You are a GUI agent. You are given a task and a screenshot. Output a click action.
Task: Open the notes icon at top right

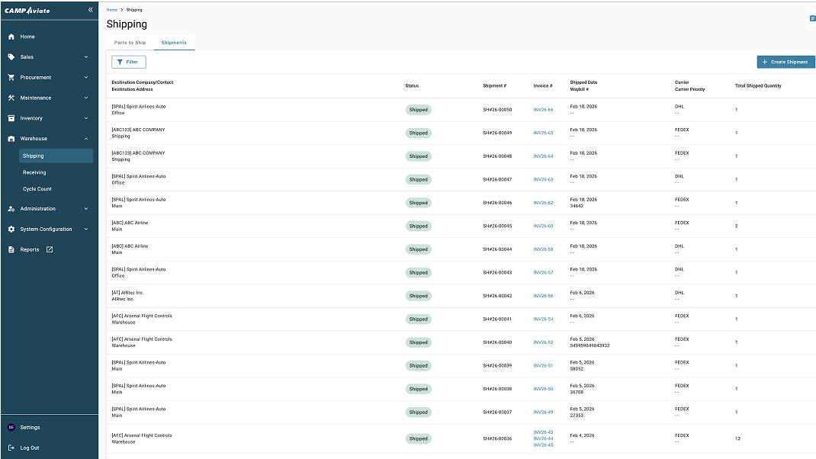click(x=812, y=18)
